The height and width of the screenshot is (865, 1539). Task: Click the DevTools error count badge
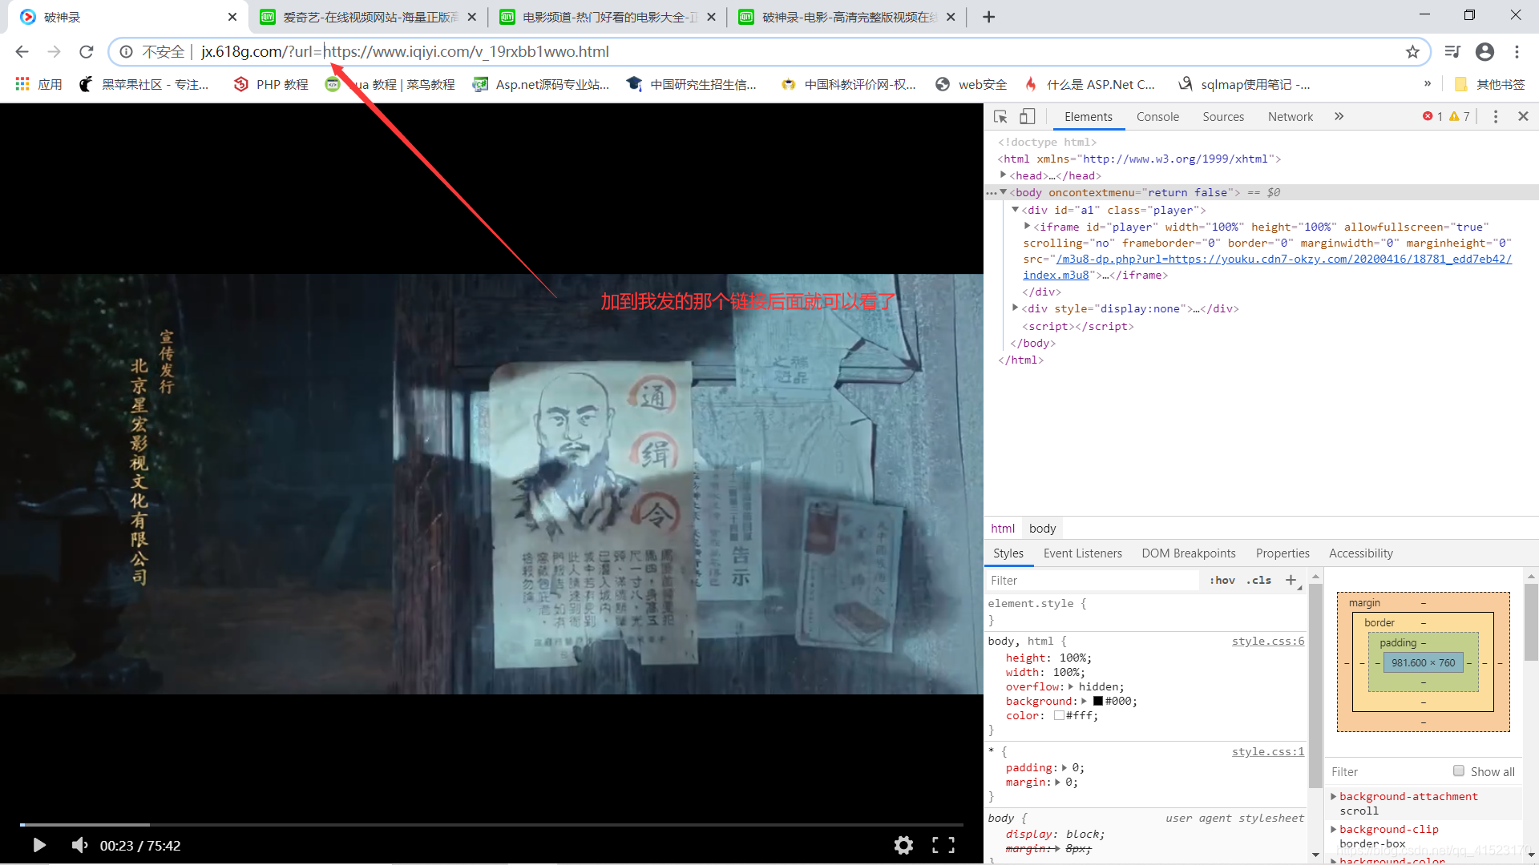(1432, 117)
